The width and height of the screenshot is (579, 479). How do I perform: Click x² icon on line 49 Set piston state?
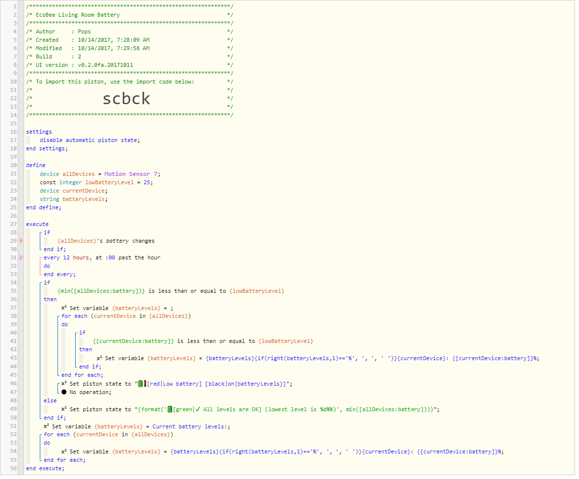64,409
